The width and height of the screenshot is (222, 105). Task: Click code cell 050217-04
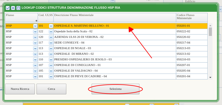[192, 43]
